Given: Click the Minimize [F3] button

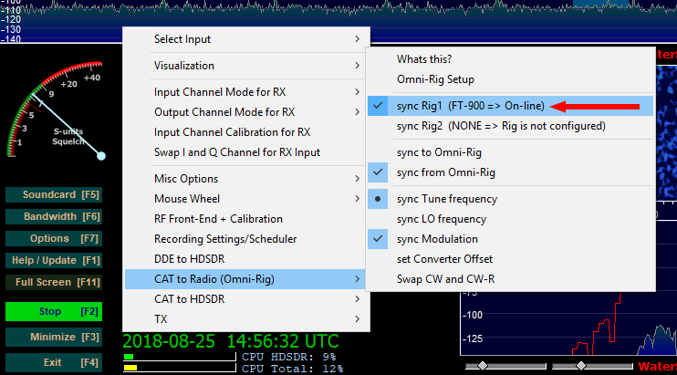Looking at the screenshot, I should pos(51,337).
